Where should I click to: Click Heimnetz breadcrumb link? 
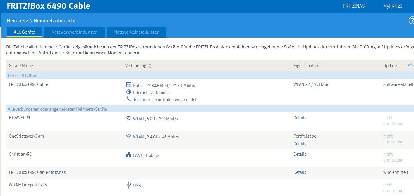(17, 21)
